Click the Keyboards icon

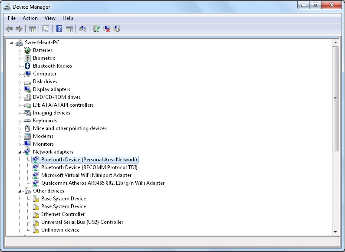pos(27,121)
